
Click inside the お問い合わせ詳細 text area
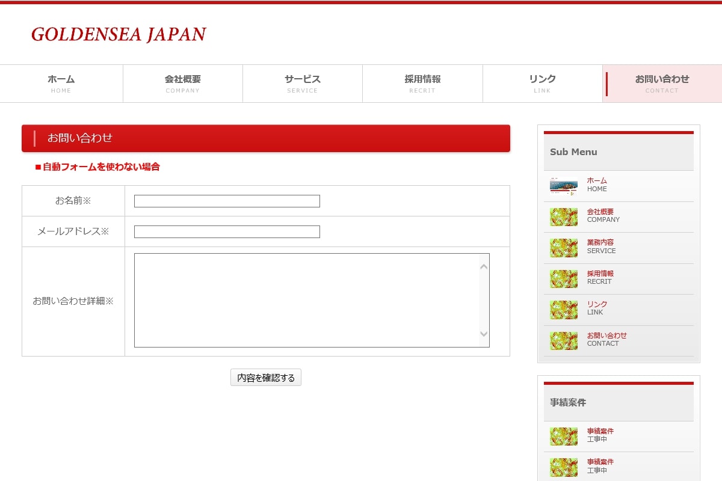(x=307, y=300)
